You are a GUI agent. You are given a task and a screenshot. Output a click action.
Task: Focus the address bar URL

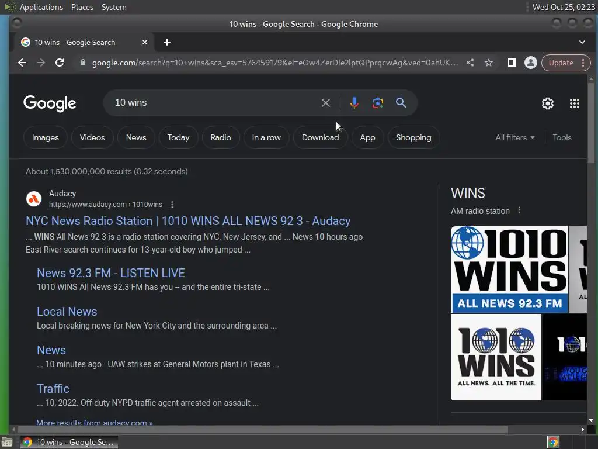pyautogui.click(x=274, y=63)
